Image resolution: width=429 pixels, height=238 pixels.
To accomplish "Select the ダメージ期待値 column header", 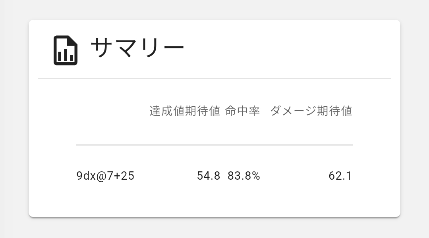I will 311,111.
